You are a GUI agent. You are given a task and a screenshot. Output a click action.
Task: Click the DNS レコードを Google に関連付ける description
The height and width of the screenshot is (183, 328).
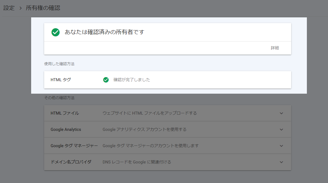coord(137,162)
